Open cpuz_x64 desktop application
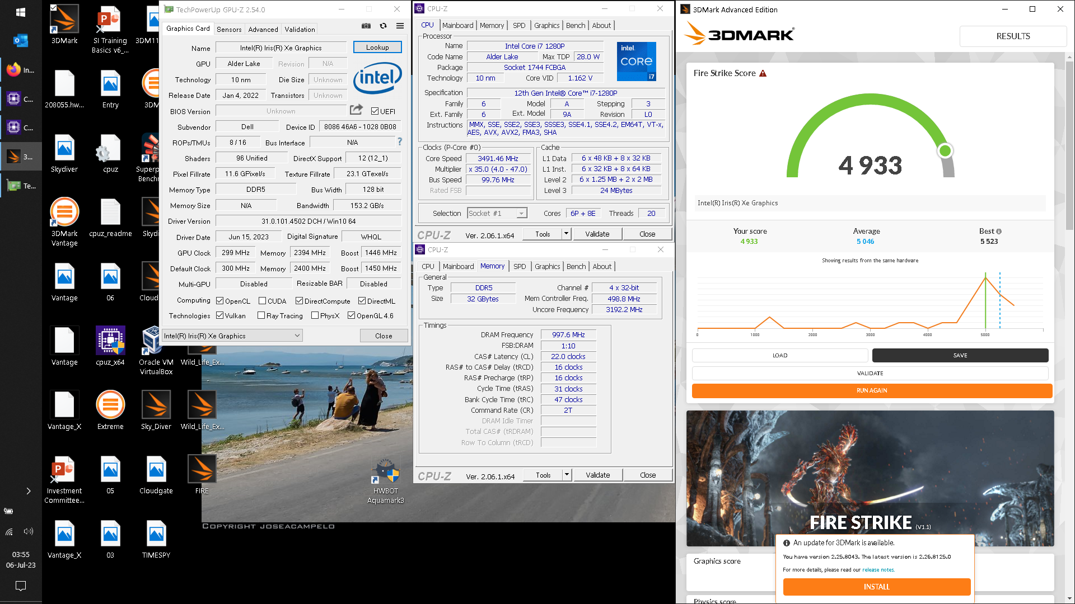This screenshot has height=604, width=1075. click(x=110, y=346)
